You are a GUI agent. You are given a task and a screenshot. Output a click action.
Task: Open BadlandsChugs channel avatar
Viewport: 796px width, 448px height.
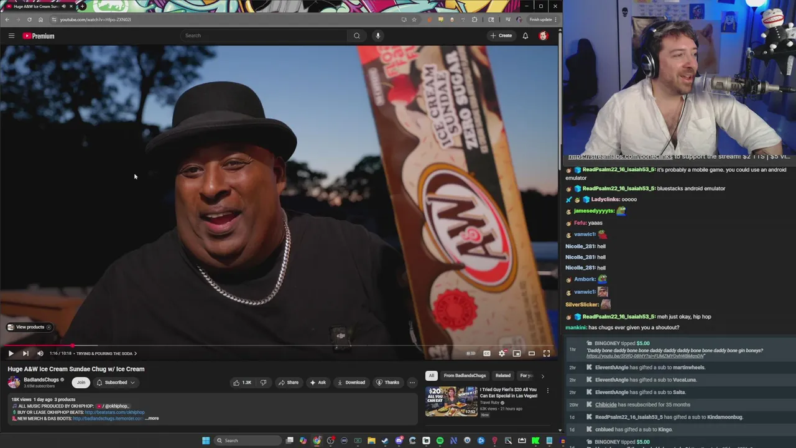[x=14, y=382]
